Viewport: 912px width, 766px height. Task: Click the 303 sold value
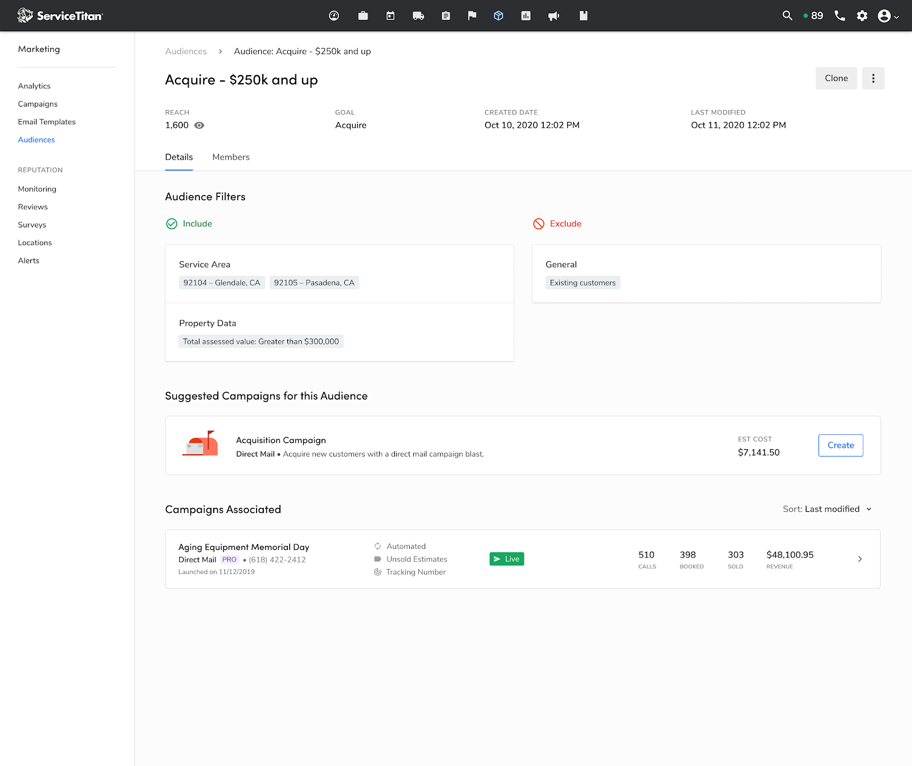point(736,555)
